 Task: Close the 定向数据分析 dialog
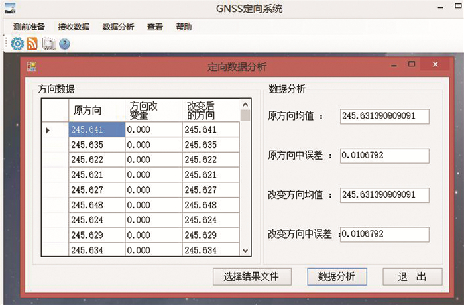pos(435,64)
